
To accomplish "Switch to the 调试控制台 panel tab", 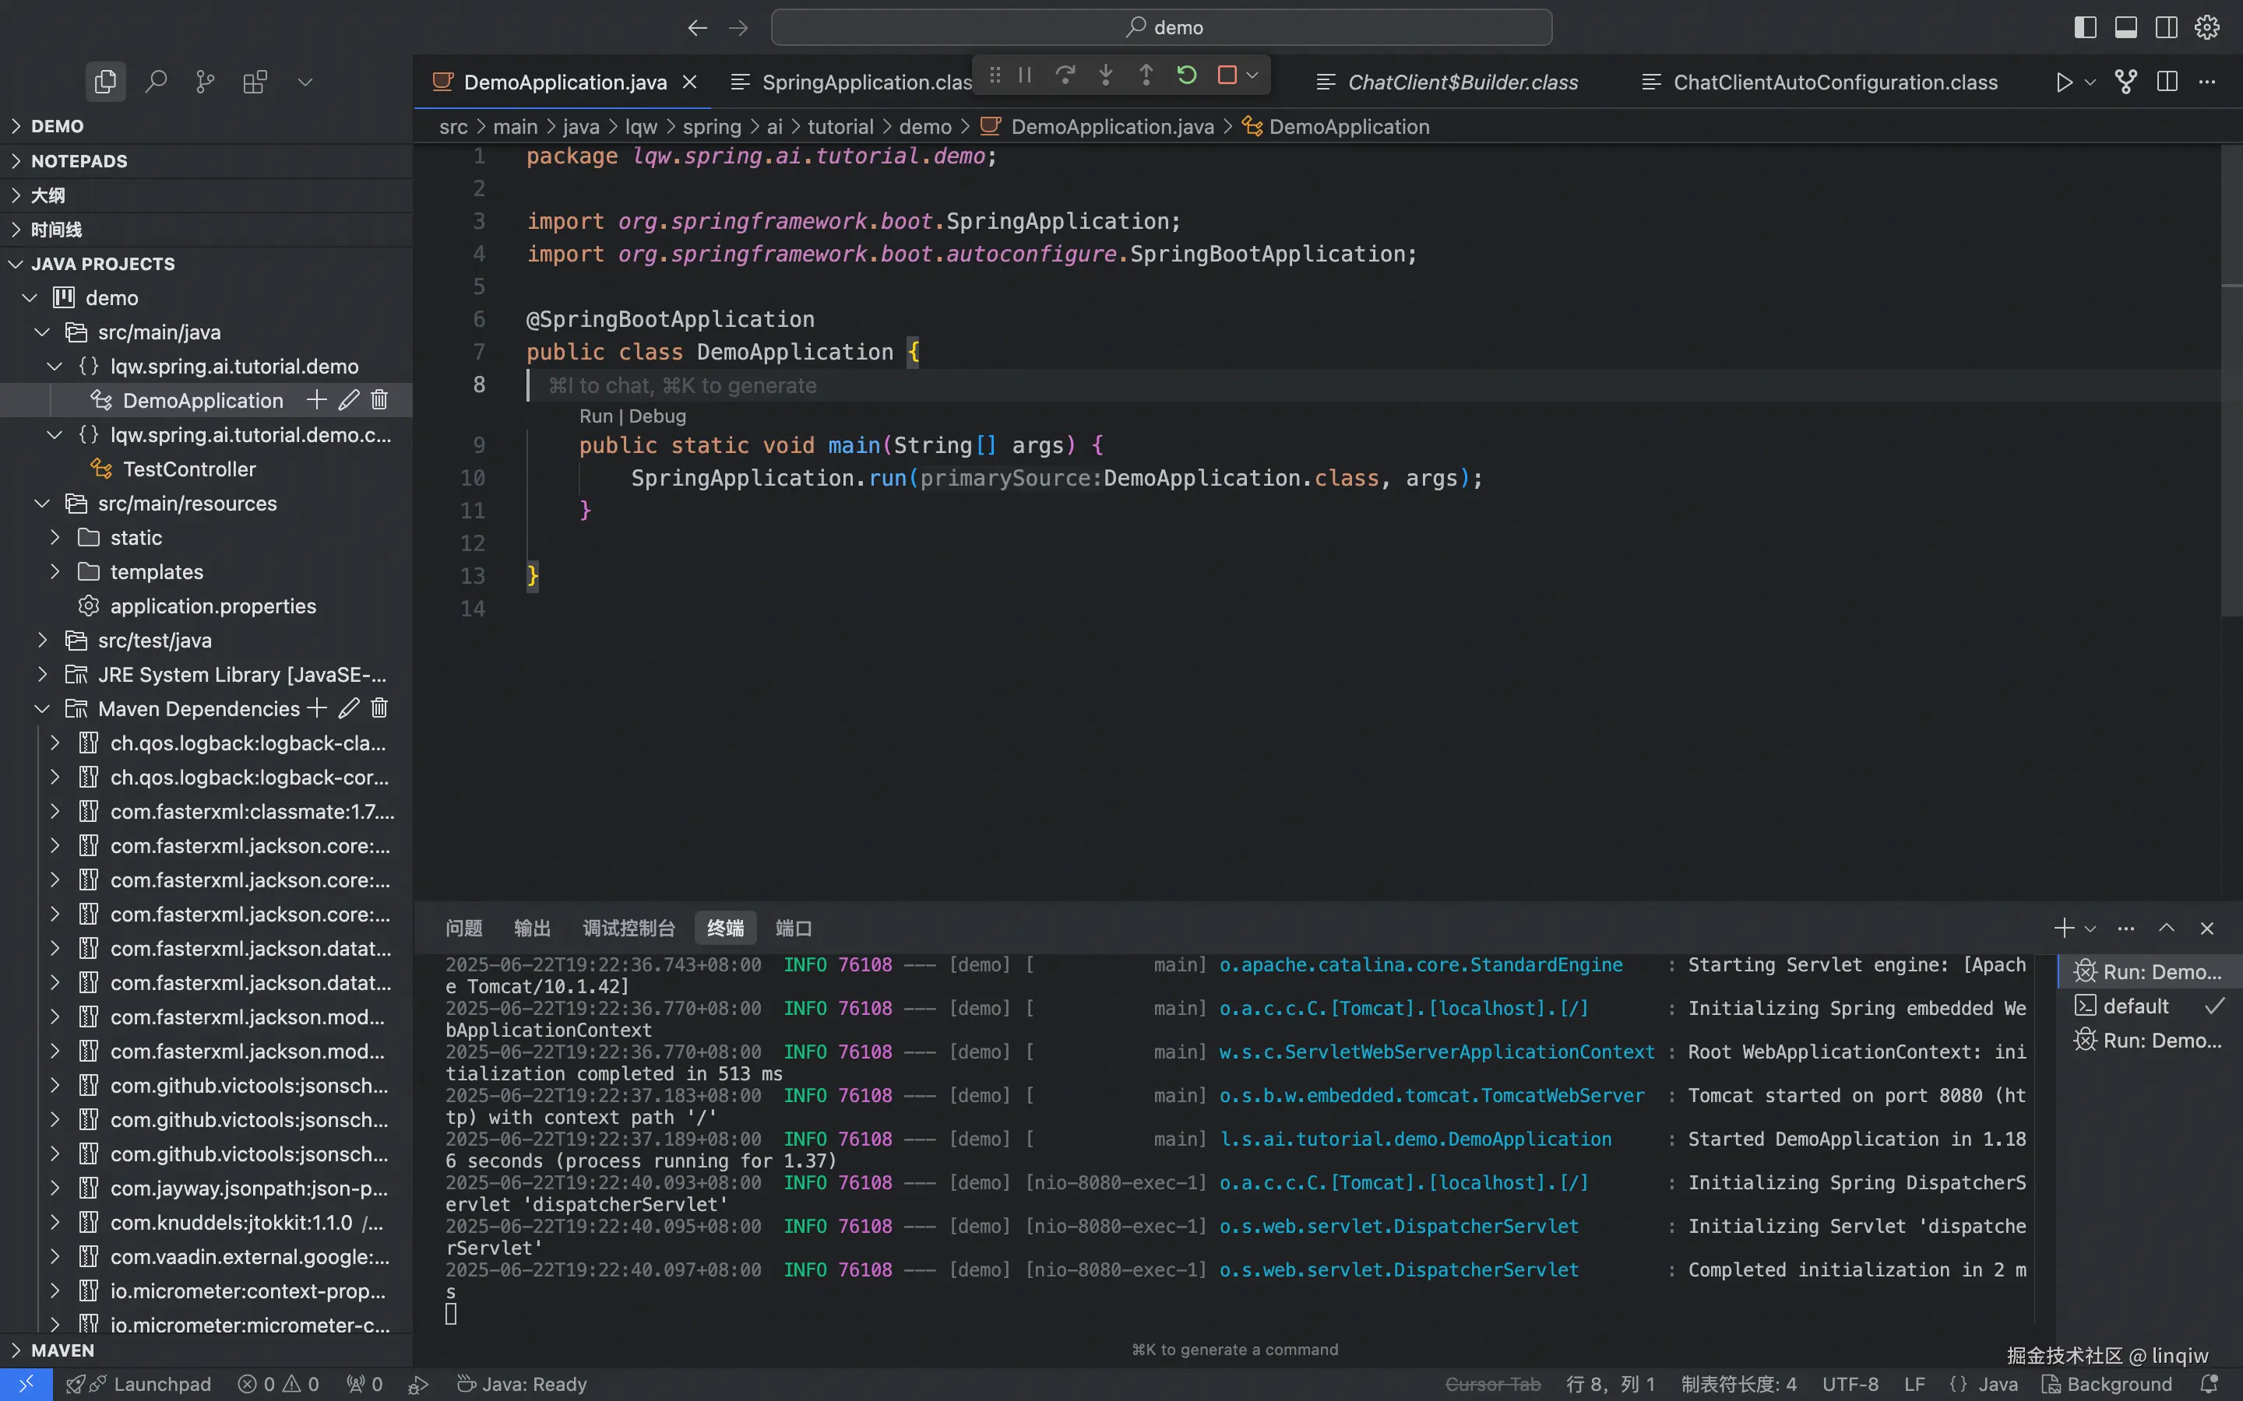I will click(629, 928).
